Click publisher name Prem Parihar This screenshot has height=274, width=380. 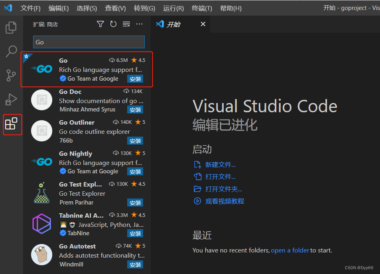[76, 203]
